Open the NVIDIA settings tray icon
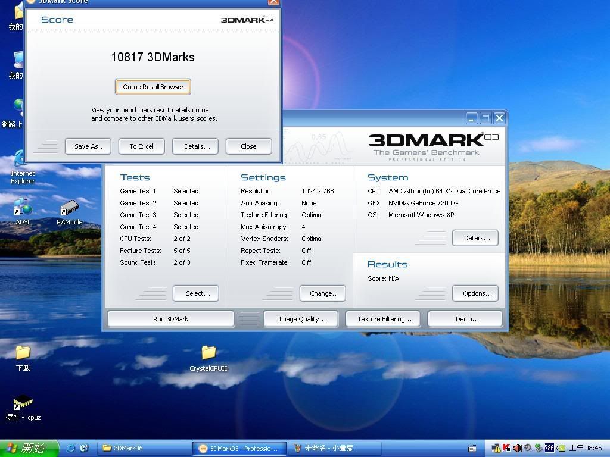 click(x=560, y=448)
